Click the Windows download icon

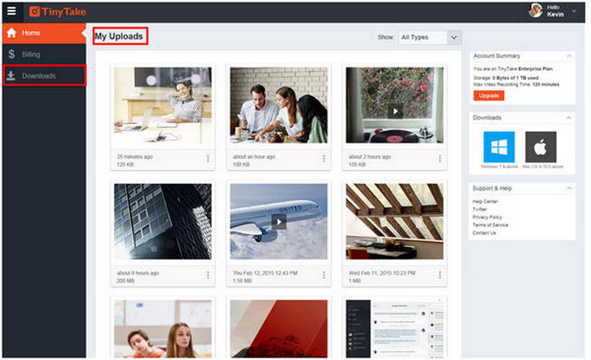point(498,147)
